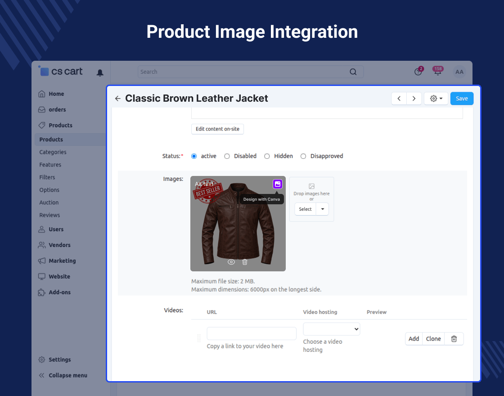Screen dimensions: 504x396
Task: Click the Select image button
Action: tap(306, 209)
